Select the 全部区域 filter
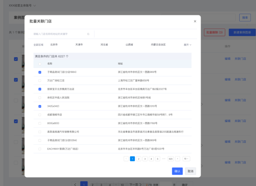Viewport: 256px width, 186px height. (39, 45)
